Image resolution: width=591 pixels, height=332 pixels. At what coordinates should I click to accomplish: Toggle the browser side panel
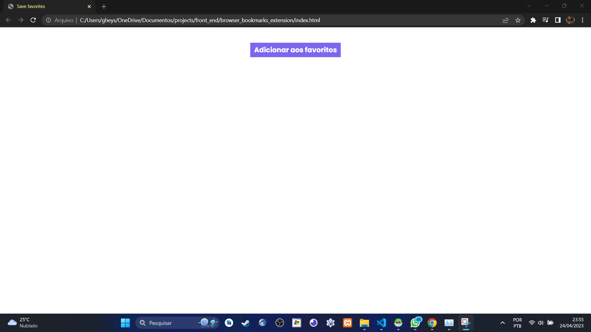(x=558, y=20)
